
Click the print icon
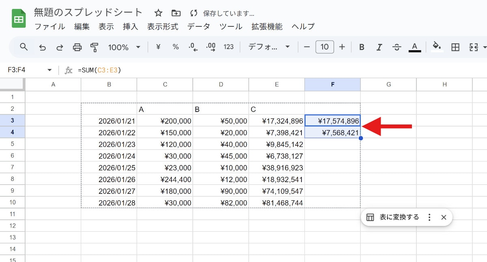tap(77, 47)
